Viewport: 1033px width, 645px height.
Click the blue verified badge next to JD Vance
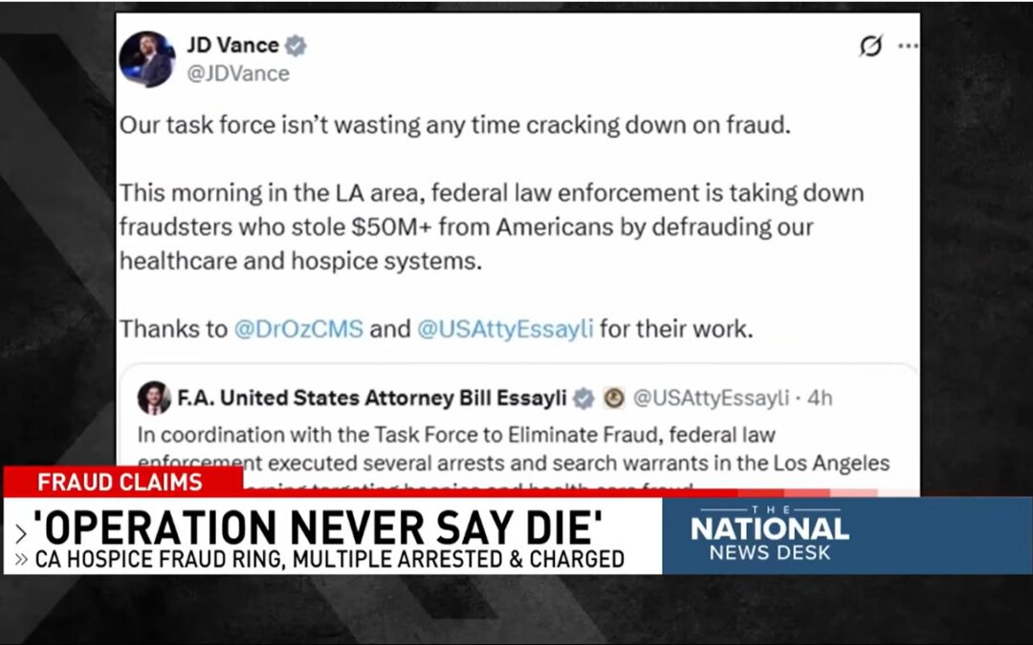[294, 44]
